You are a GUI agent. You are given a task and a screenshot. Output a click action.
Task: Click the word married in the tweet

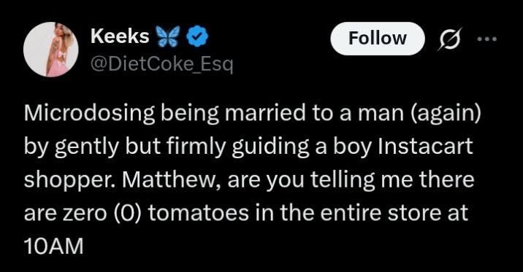(x=265, y=112)
